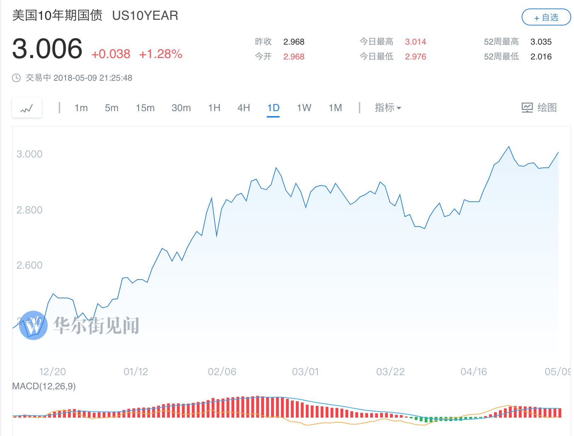Click the 美国10年期国债 title
The height and width of the screenshot is (436, 574).
tap(57, 16)
